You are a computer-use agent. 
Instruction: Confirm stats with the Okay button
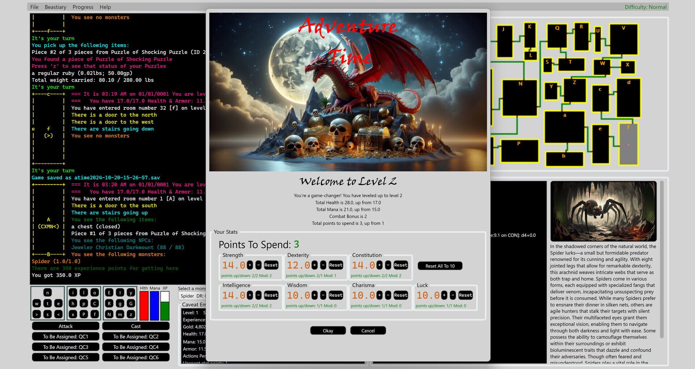[x=328, y=330]
